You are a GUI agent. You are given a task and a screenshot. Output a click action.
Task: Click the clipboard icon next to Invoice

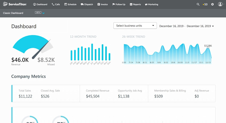(x=99, y=4)
